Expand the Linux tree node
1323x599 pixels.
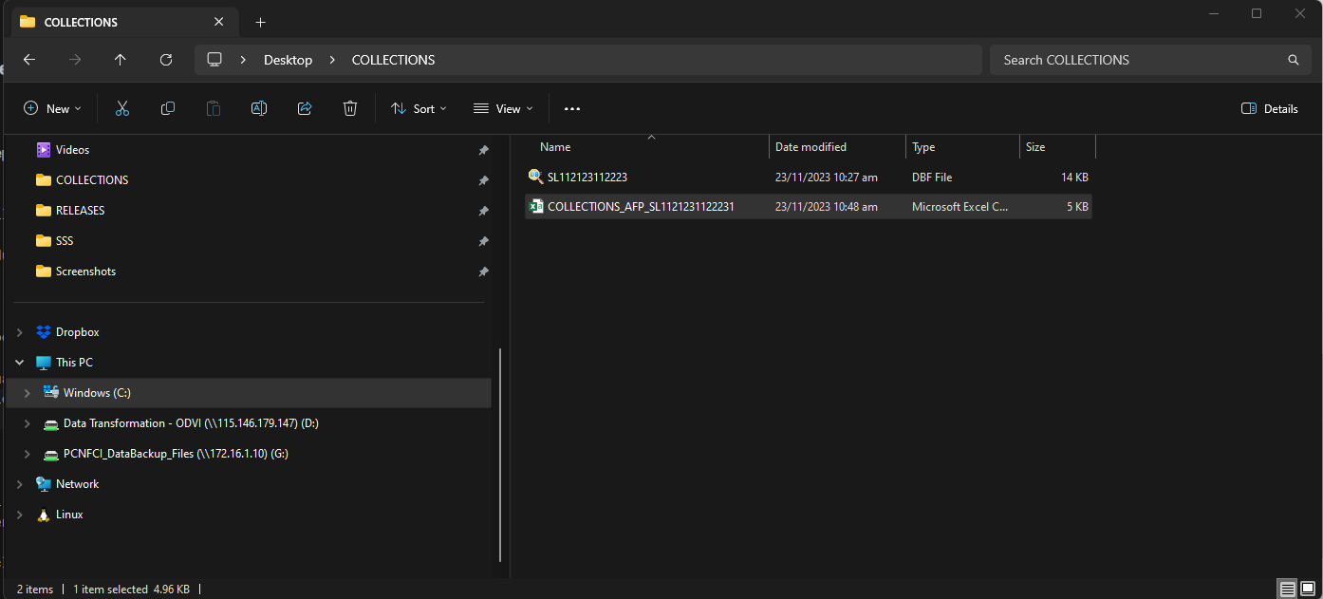[x=20, y=515]
